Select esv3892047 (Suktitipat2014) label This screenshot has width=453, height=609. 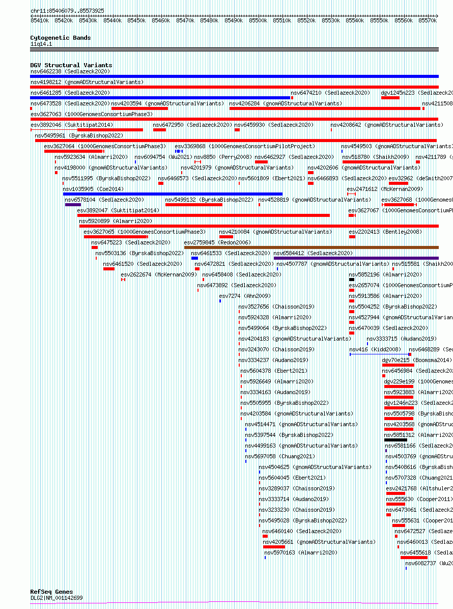click(118, 210)
